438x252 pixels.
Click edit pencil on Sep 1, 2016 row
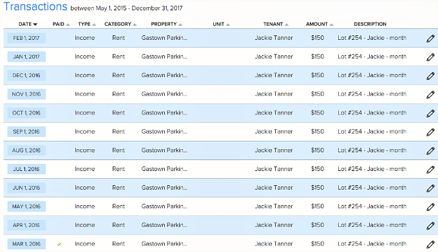point(430,132)
